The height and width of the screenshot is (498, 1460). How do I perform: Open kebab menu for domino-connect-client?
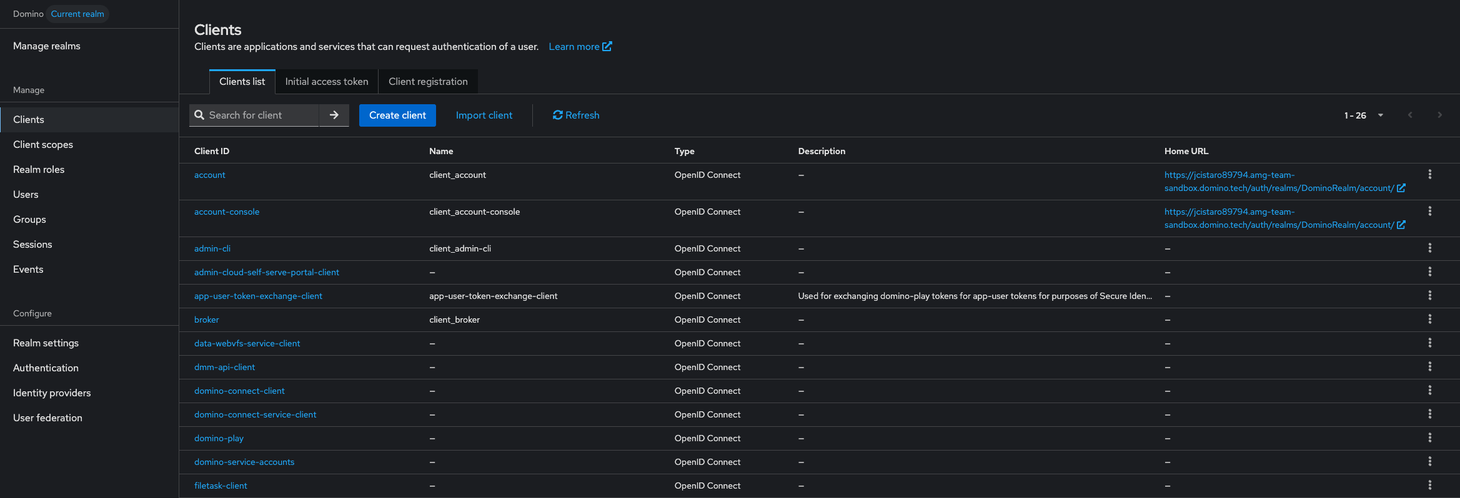(x=1429, y=390)
